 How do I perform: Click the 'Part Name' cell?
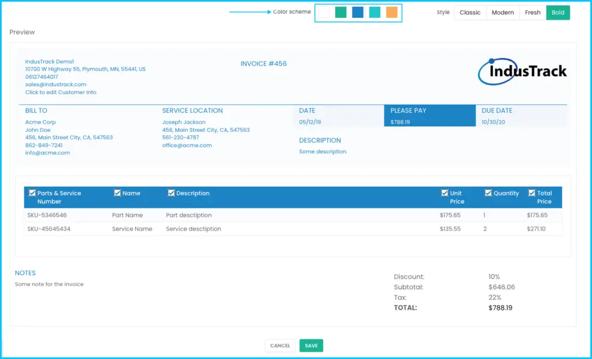tap(127, 215)
